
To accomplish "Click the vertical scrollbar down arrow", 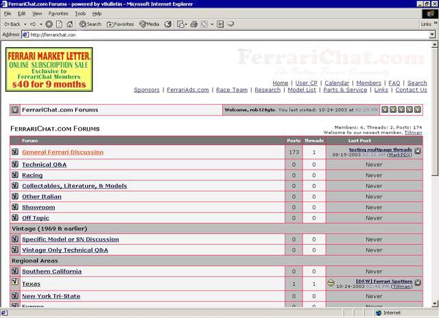I will point(434,304).
